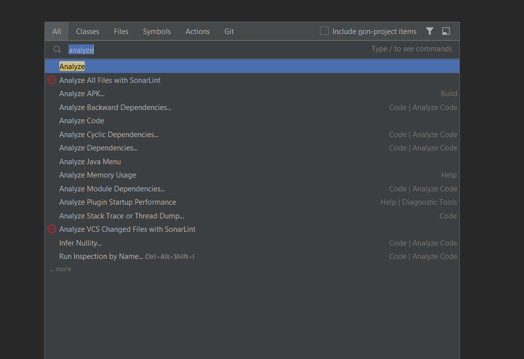524x359 pixels.
Task: Switch to the Classes tab
Action: click(87, 31)
